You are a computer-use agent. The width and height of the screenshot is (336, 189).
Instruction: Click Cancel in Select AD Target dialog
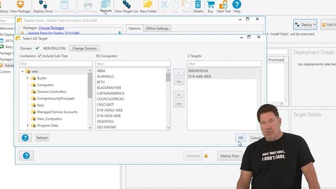coord(256,138)
